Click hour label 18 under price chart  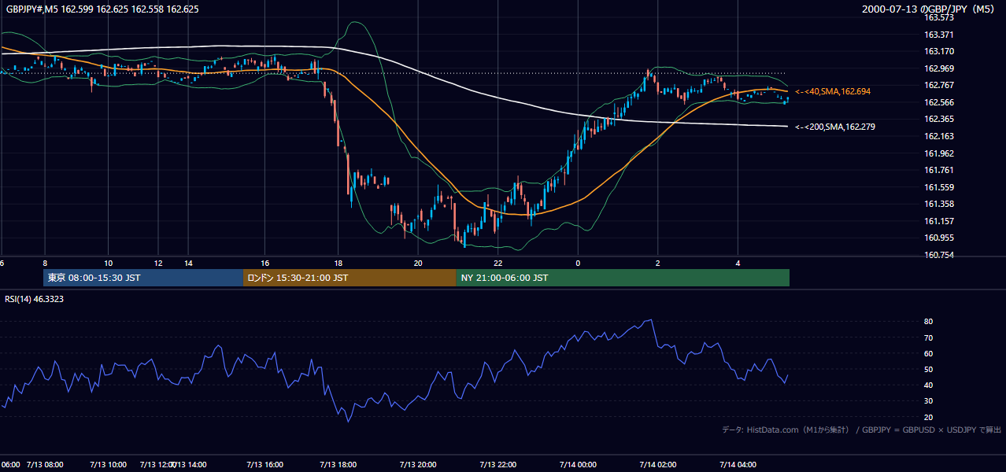338,264
